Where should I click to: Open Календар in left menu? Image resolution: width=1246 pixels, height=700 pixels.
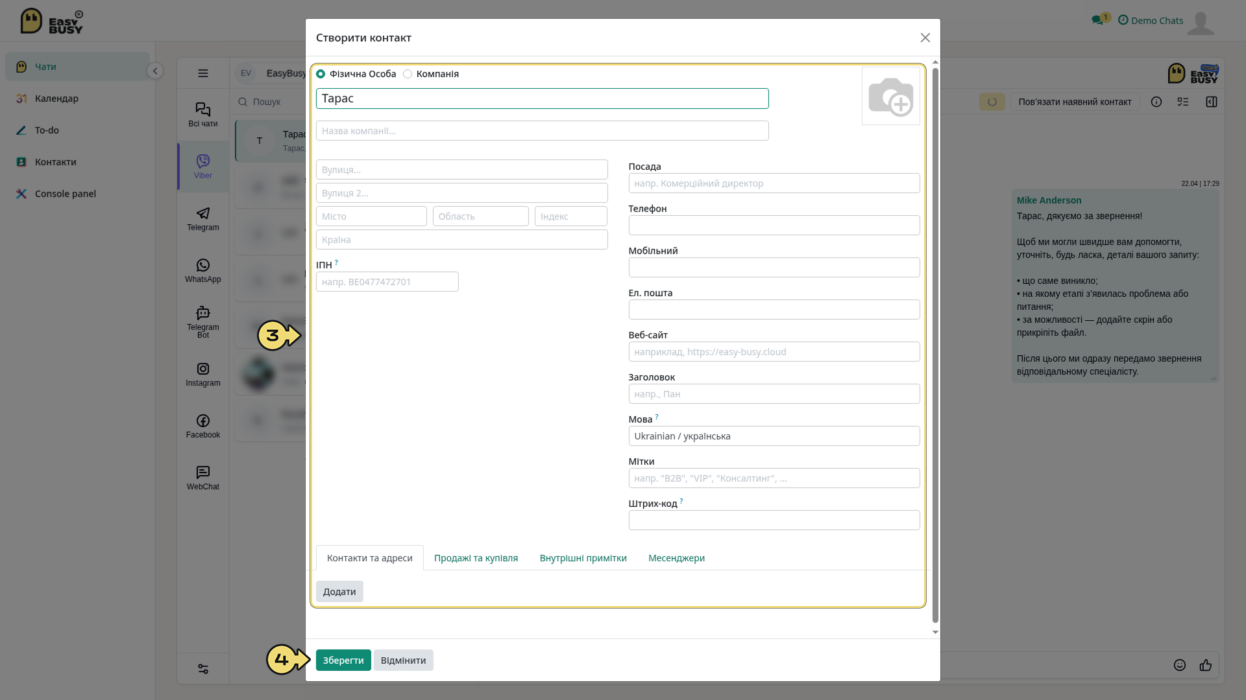pyautogui.click(x=78, y=99)
